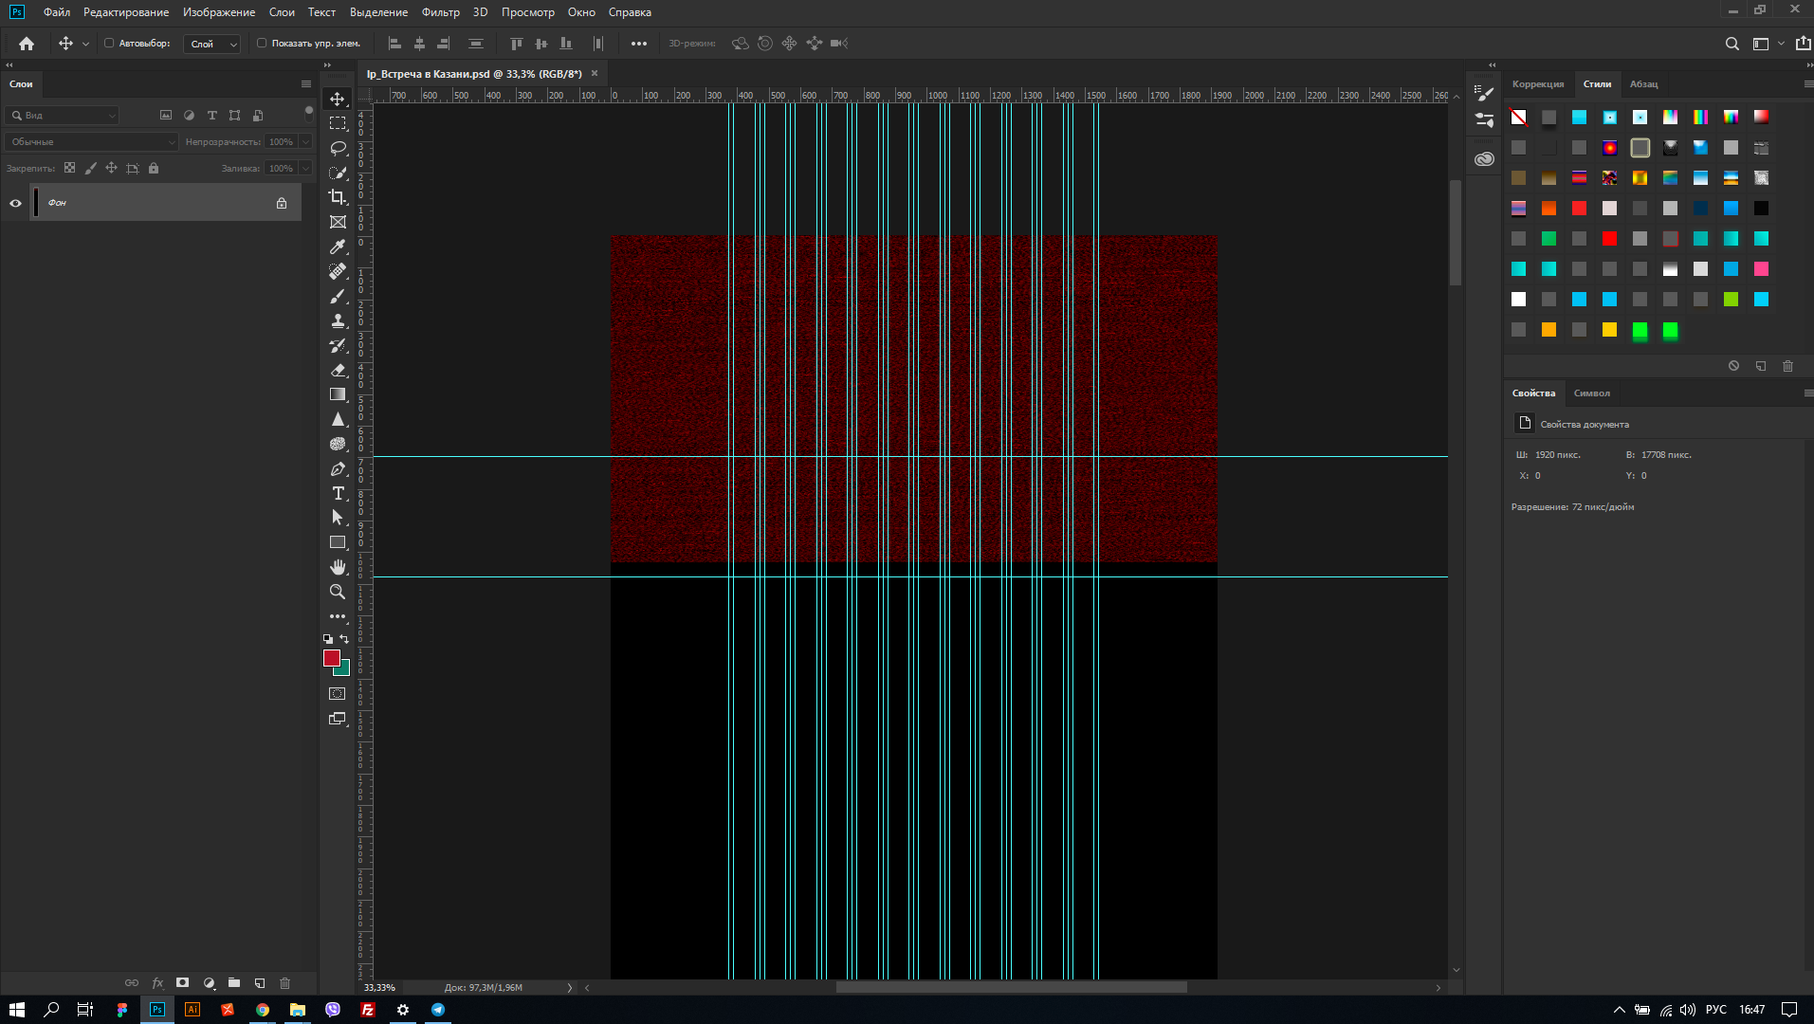
Task: Select the Eyedropper tool
Action: 338,247
